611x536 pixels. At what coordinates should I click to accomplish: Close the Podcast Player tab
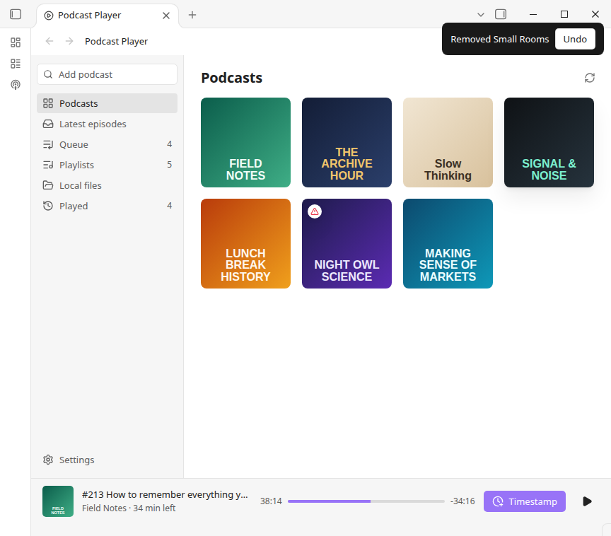tap(166, 15)
